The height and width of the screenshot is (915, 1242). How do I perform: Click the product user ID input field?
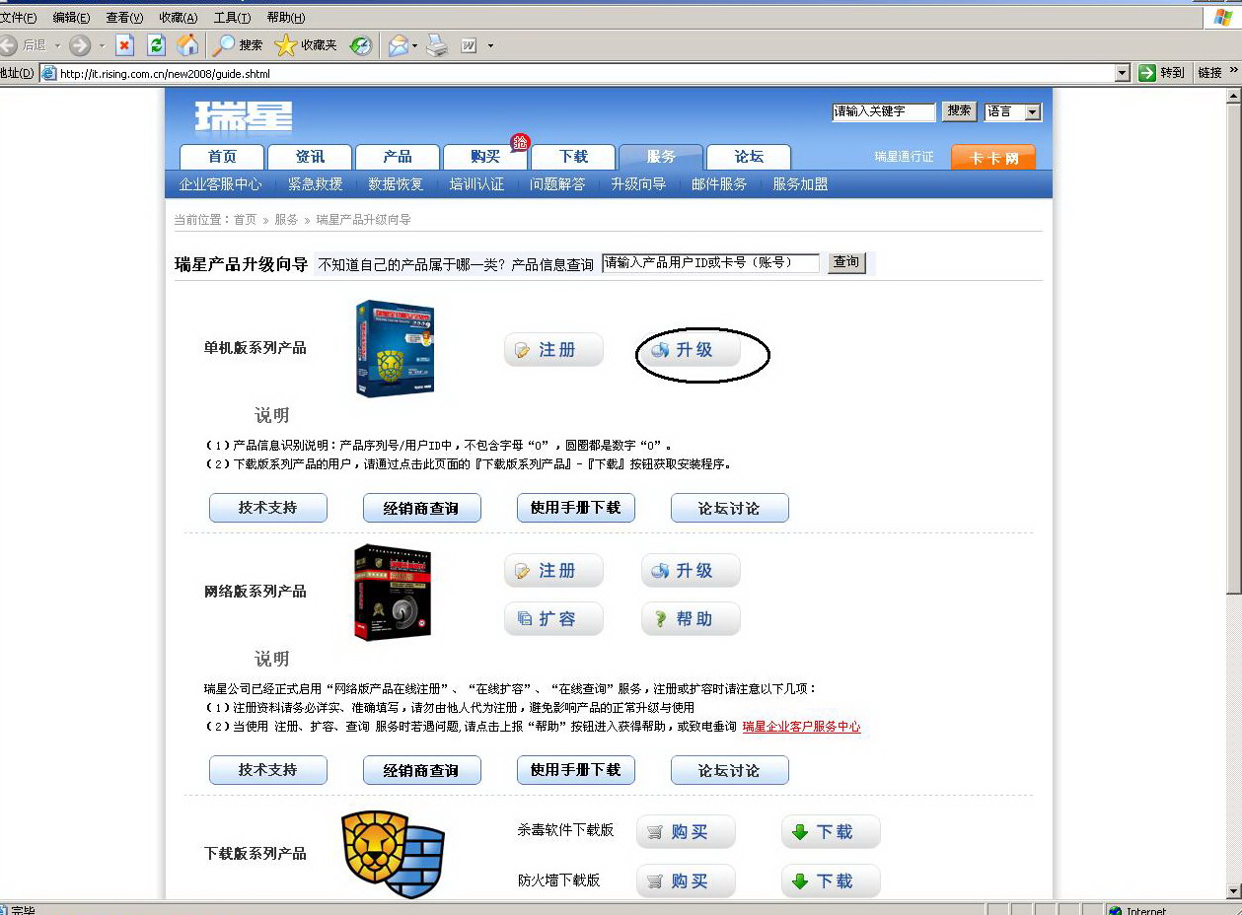click(710, 263)
